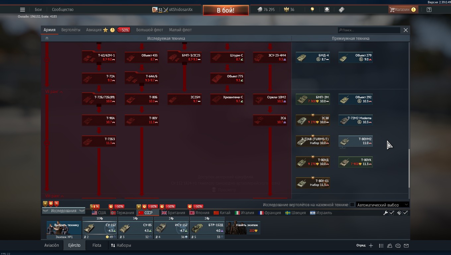
Task: Click the research tree vertical scrollbar
Action: coord(409,168)
